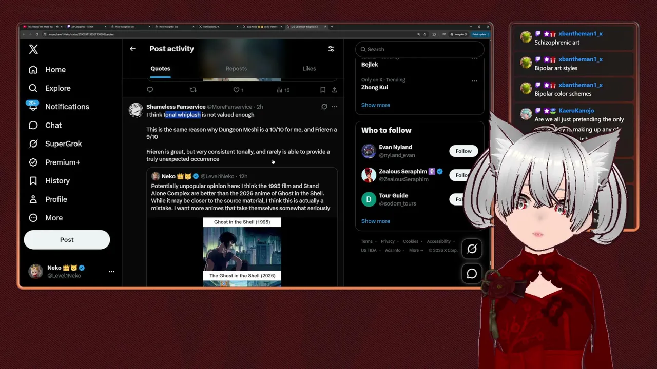Click xbantheman1_x on Schizophrenic art chat message
The width and height of the screenshot is (657, 369).
click(580, 34)
